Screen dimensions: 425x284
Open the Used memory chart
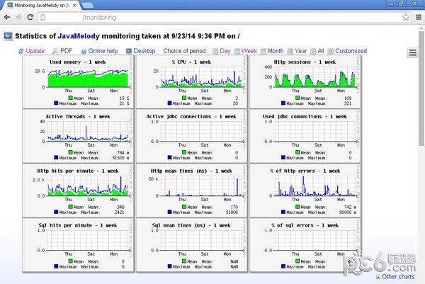[x=78, y=82]
